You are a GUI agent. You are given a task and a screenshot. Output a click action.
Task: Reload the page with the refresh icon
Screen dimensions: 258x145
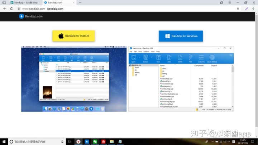(x=11, y=9)
